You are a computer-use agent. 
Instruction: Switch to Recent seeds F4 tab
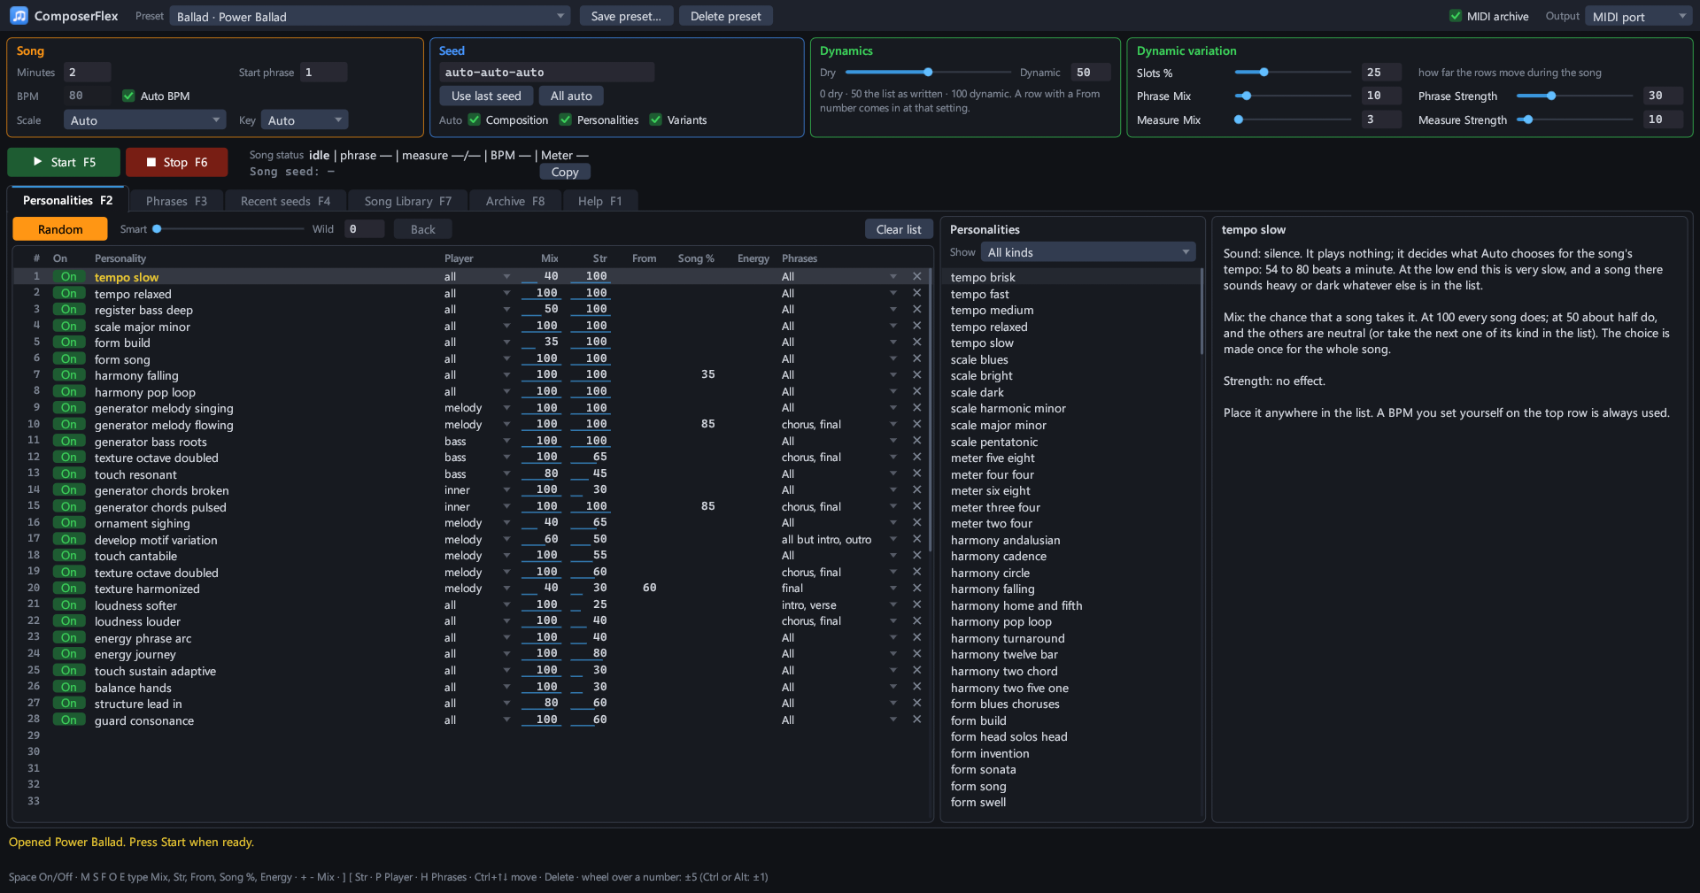[x=285, y=201]
